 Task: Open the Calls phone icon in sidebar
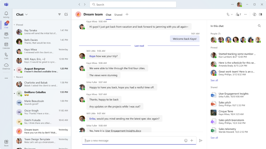point(6,56)
